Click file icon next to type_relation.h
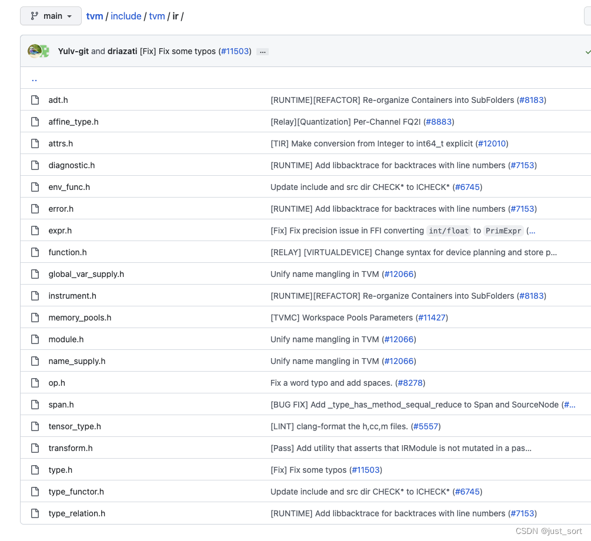 35,513
